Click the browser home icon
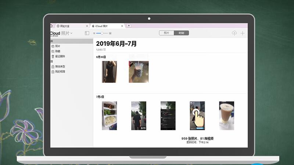This screenshot has width=294, height=165. click(x=51, y=26)
